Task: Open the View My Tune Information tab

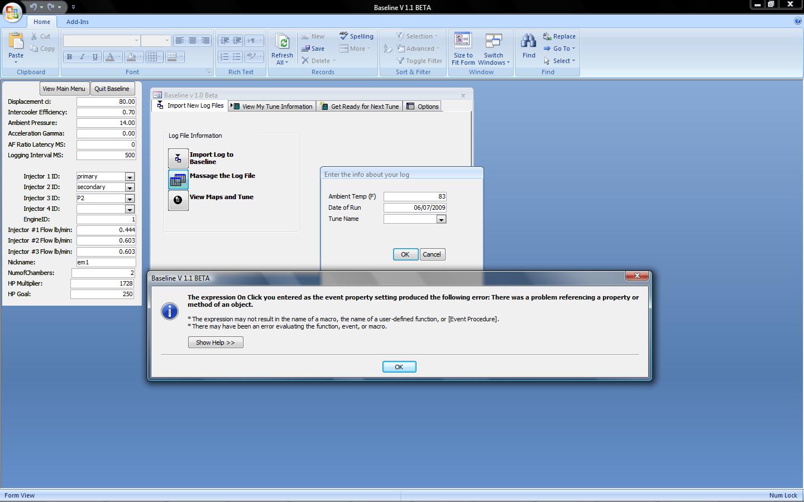Action: 272,107
